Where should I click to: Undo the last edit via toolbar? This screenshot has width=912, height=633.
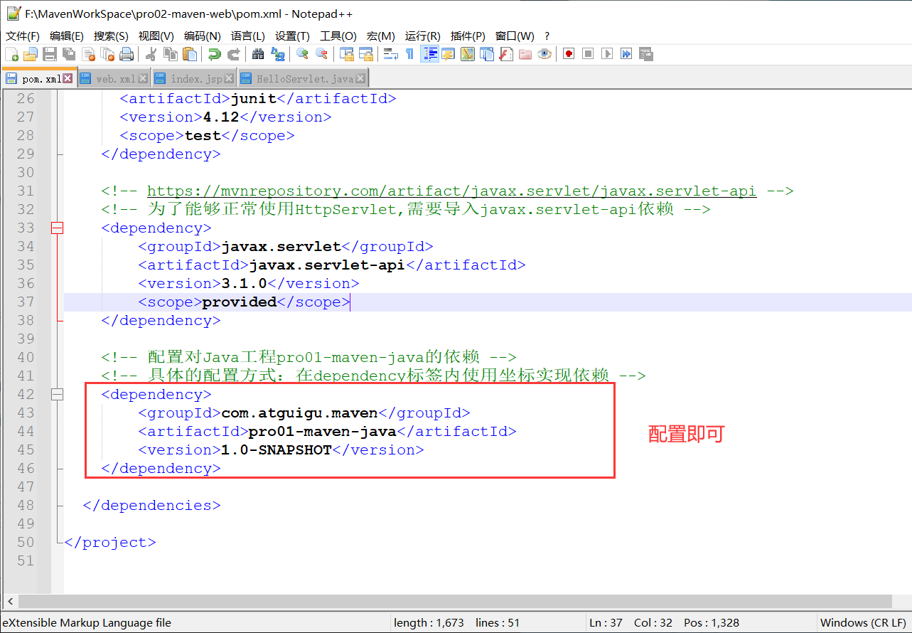214,54
